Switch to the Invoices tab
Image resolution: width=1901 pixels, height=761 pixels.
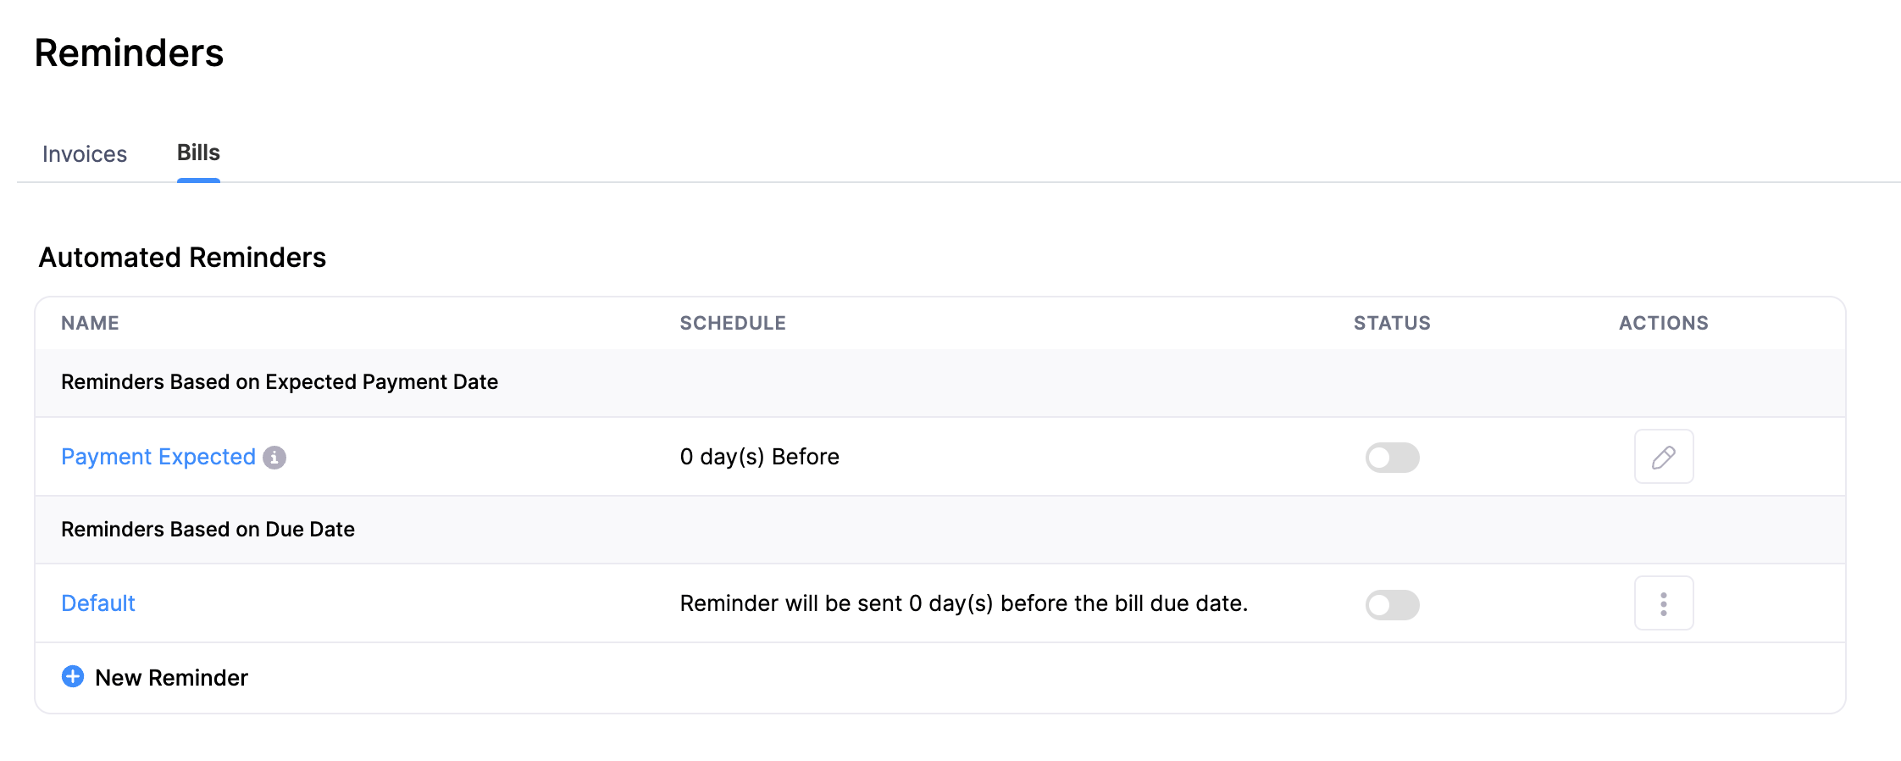tap(85, 153)
